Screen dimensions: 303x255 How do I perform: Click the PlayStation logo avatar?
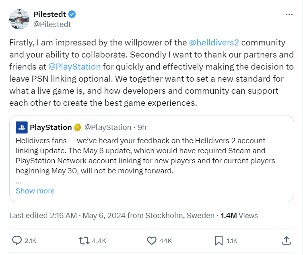pos(21,127)
